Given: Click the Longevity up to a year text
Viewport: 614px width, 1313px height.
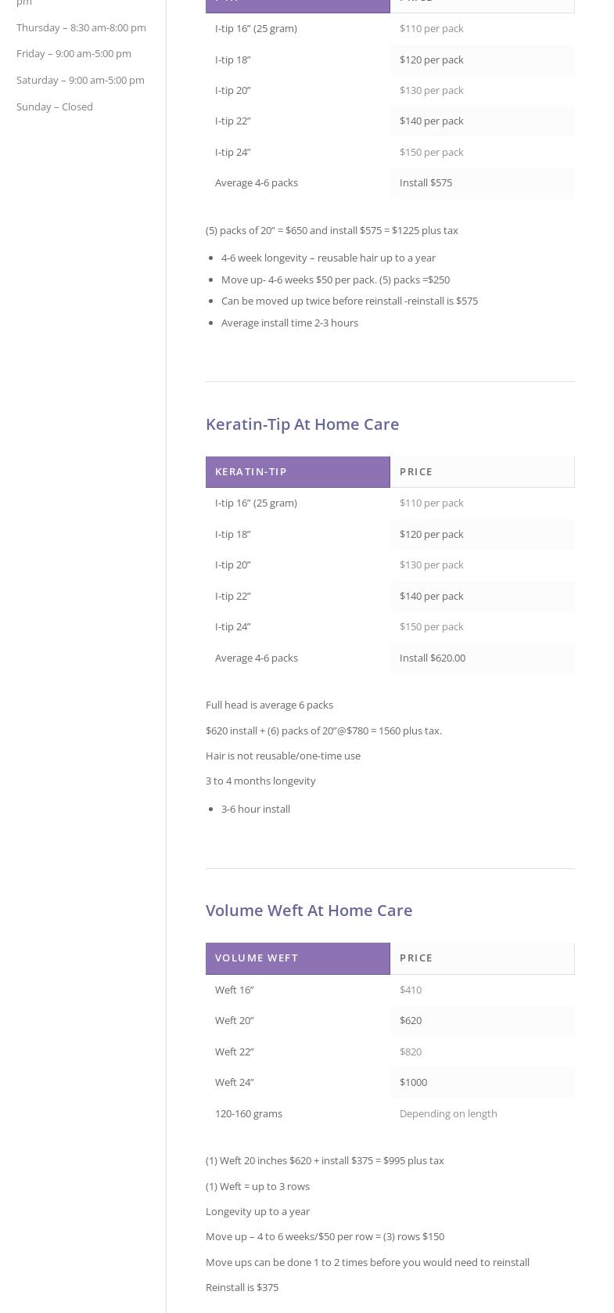Looking at the screenshot, I should pyautogui.click(x=257, y=1211).
